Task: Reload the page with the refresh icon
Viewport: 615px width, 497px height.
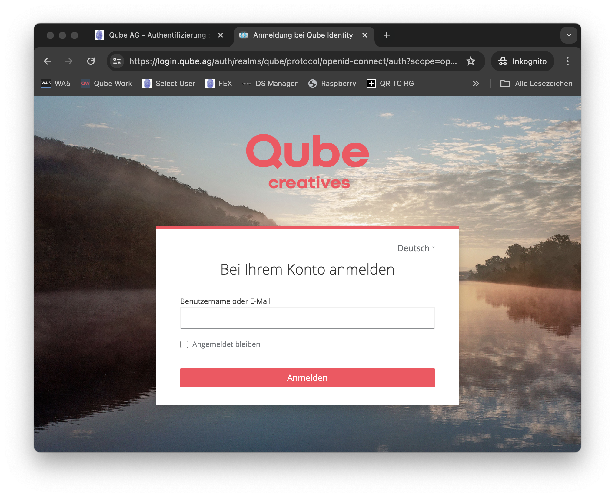Action: point(91,61)
